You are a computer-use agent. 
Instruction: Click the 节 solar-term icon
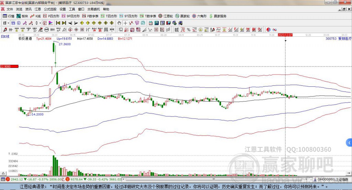coord(137,23)
